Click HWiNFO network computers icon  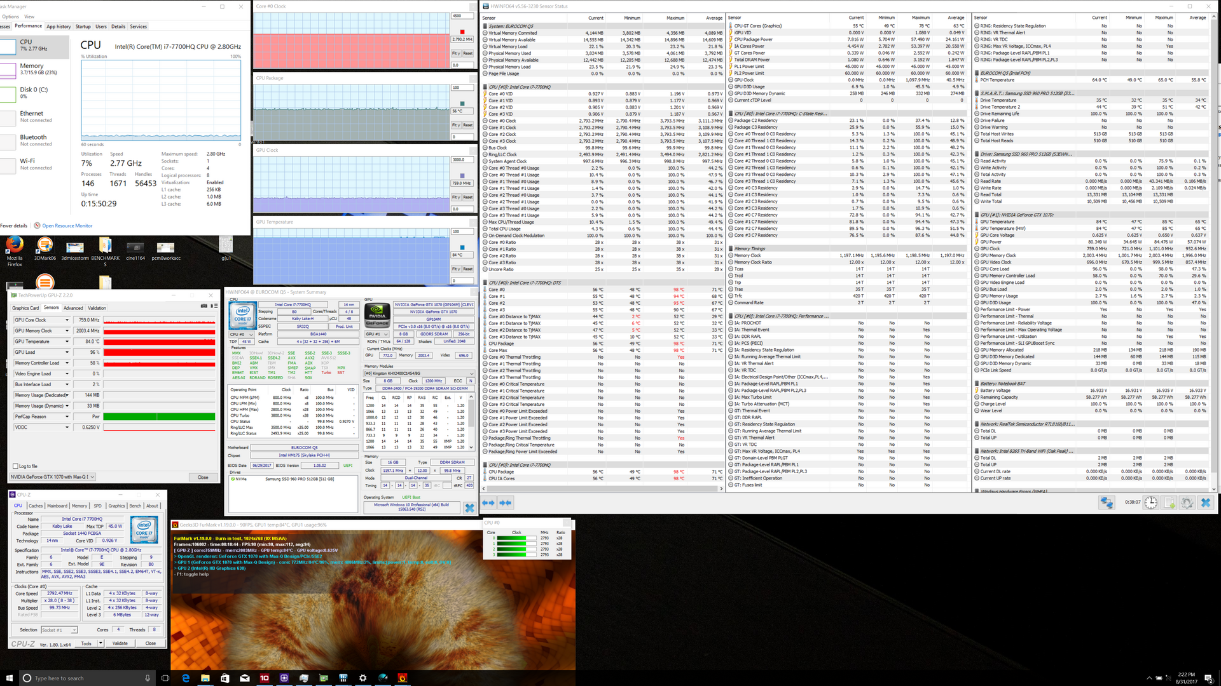pos(1107,502)
